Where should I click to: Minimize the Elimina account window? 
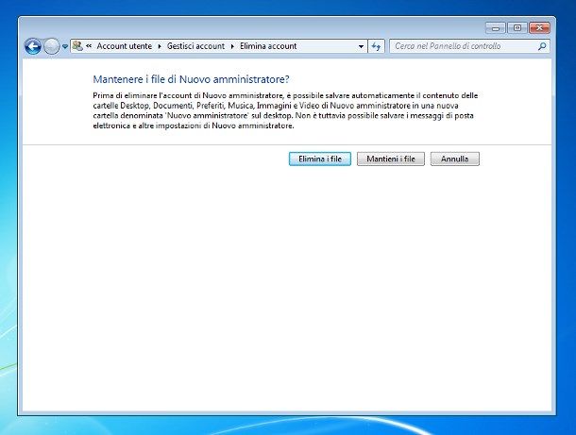click(x=496, y=28)
